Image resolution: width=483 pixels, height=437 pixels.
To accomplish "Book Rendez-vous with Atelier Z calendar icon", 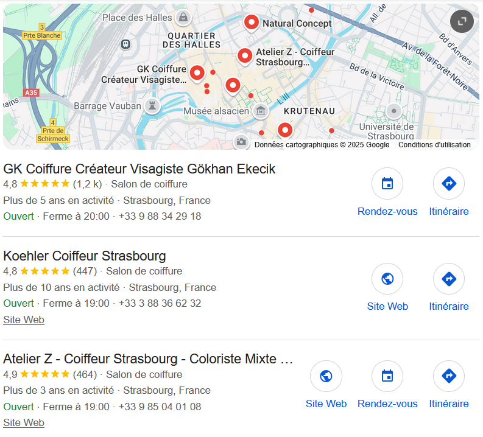I will click(387, 376).
